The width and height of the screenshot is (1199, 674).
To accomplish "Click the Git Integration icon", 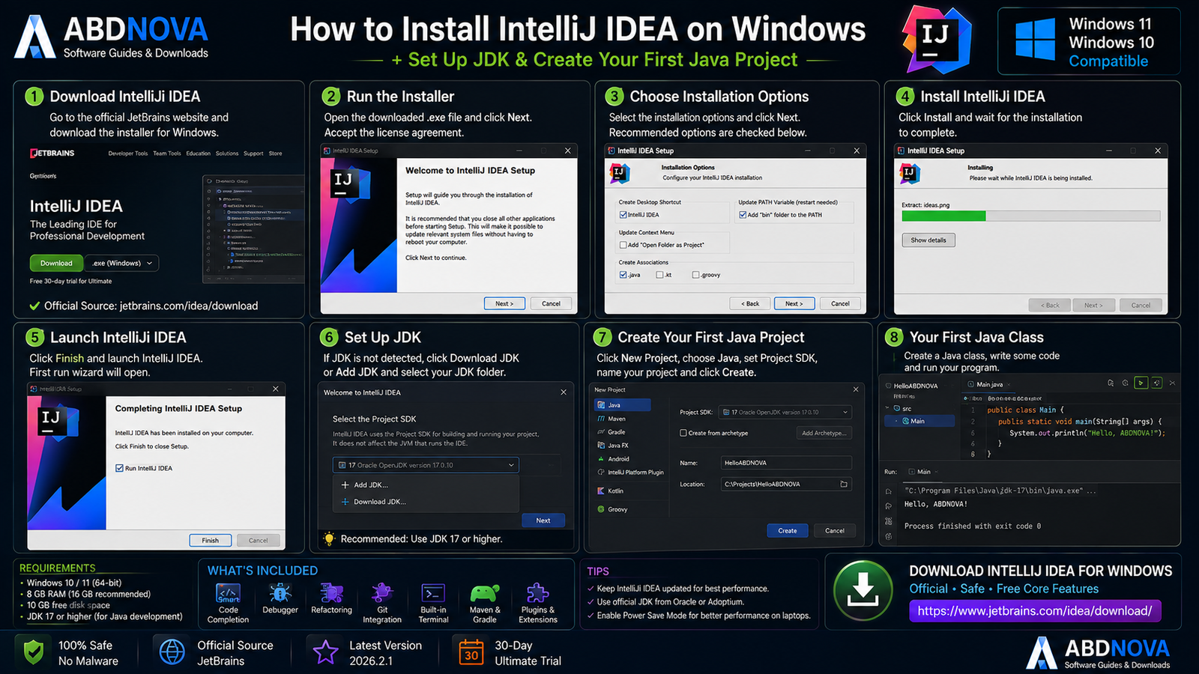I will click(382, 593).
